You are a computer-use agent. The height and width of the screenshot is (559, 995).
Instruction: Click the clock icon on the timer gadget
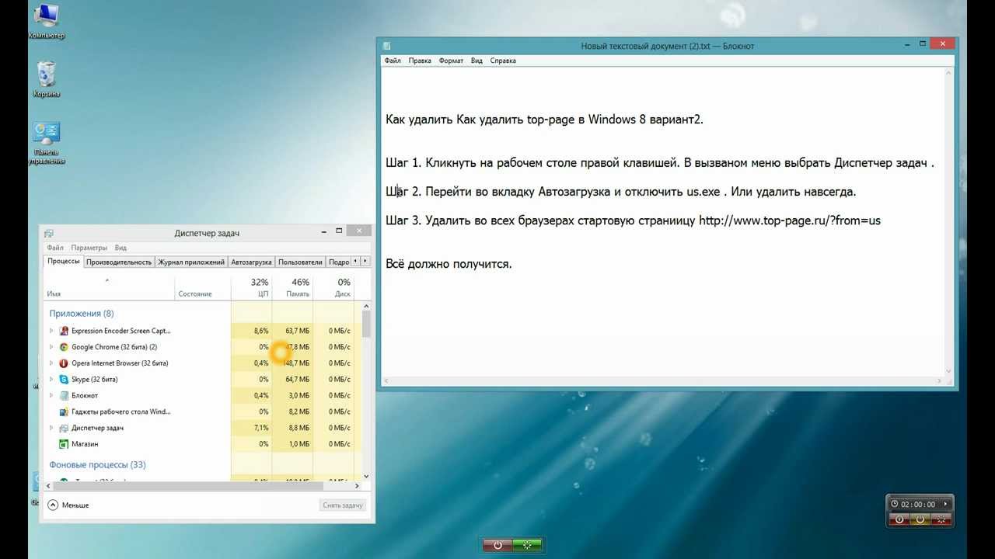click(895, 504)
